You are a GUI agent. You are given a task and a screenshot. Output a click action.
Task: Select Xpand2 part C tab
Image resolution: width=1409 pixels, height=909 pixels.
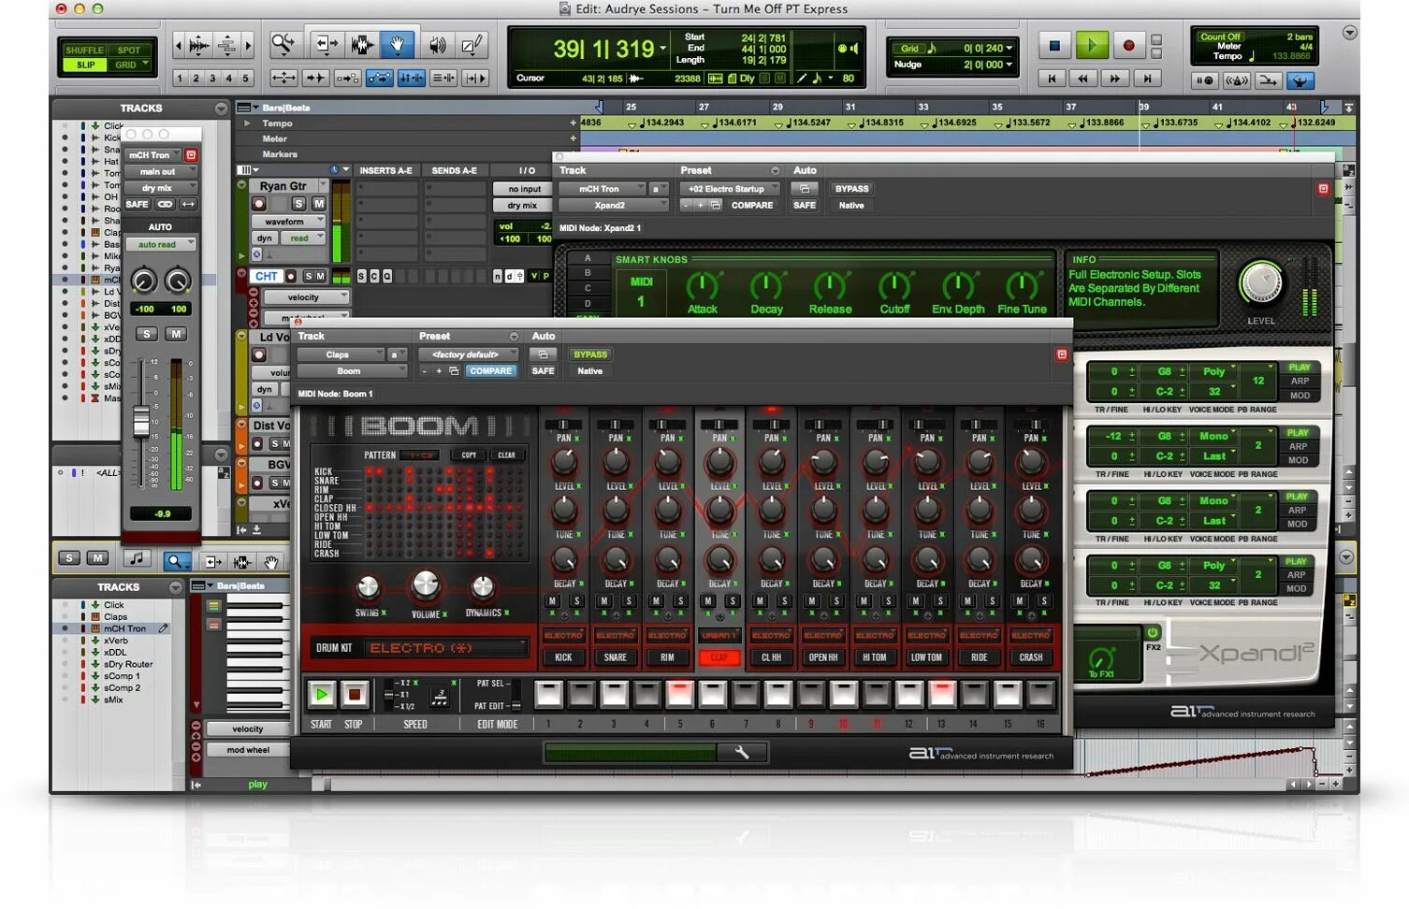coord(588,288)
